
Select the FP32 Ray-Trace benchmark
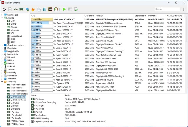click(17, 121)
